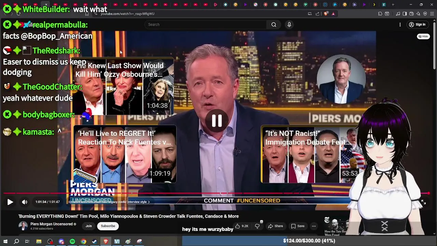Open the browser Extensions puzzle icon
437x246 pixels.
coord(380,14)
